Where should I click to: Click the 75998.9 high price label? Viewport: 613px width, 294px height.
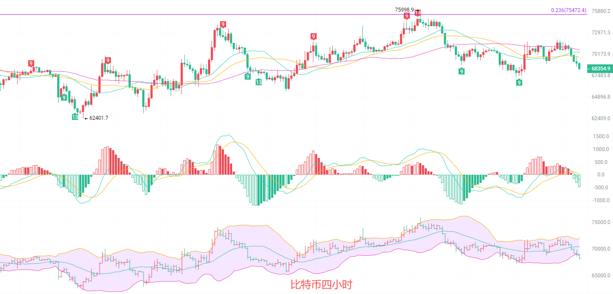[404, 9]
